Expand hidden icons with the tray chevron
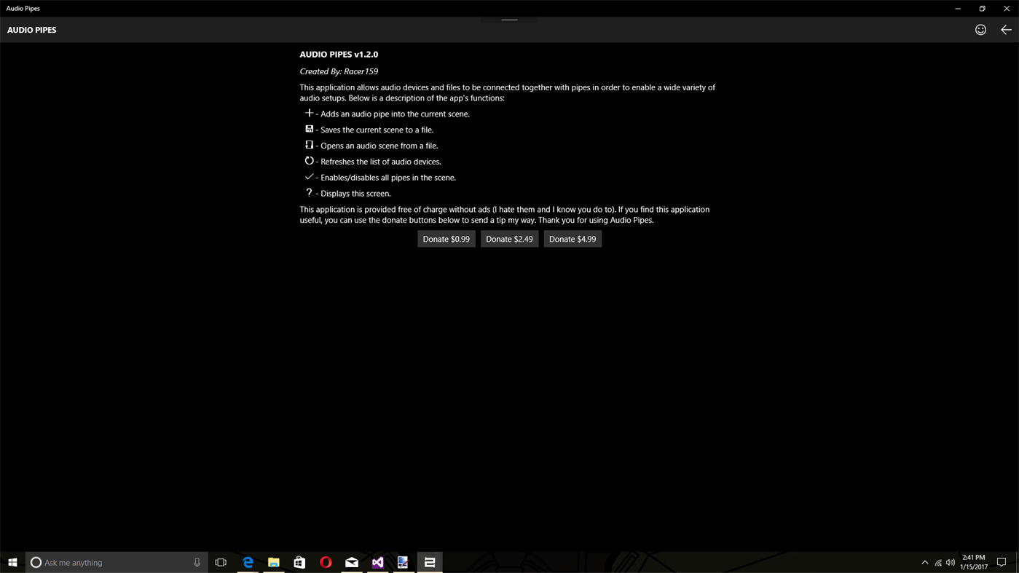 click(x=924, y=561)
